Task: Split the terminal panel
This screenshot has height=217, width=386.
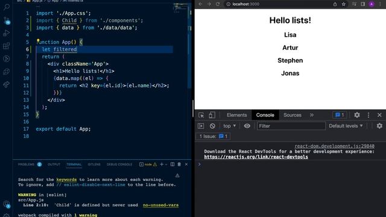Action: point(172,165)
